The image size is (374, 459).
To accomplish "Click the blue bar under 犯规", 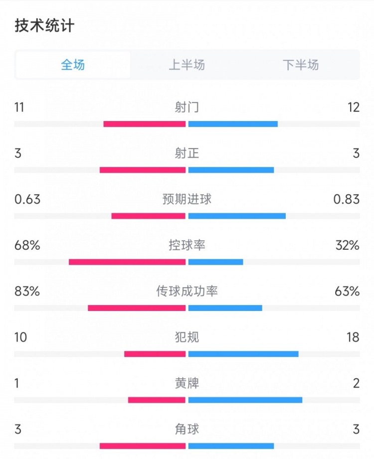I will [x=243, y=354].
